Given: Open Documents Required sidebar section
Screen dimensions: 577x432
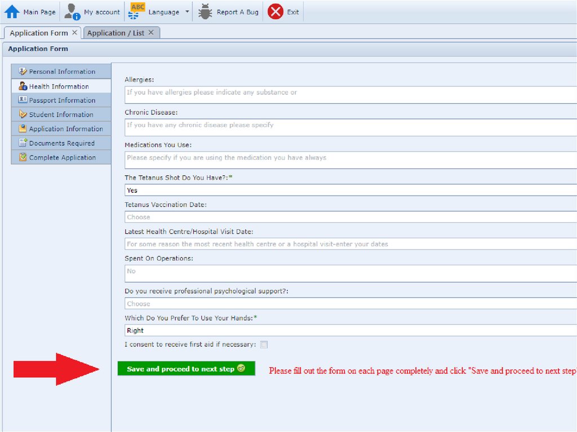Looking at the screenshot, I should [61, 143].
